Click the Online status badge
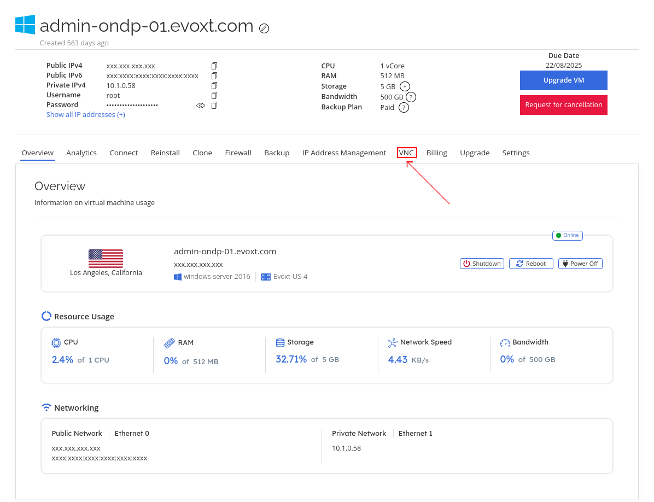 (x=567, y=235)
